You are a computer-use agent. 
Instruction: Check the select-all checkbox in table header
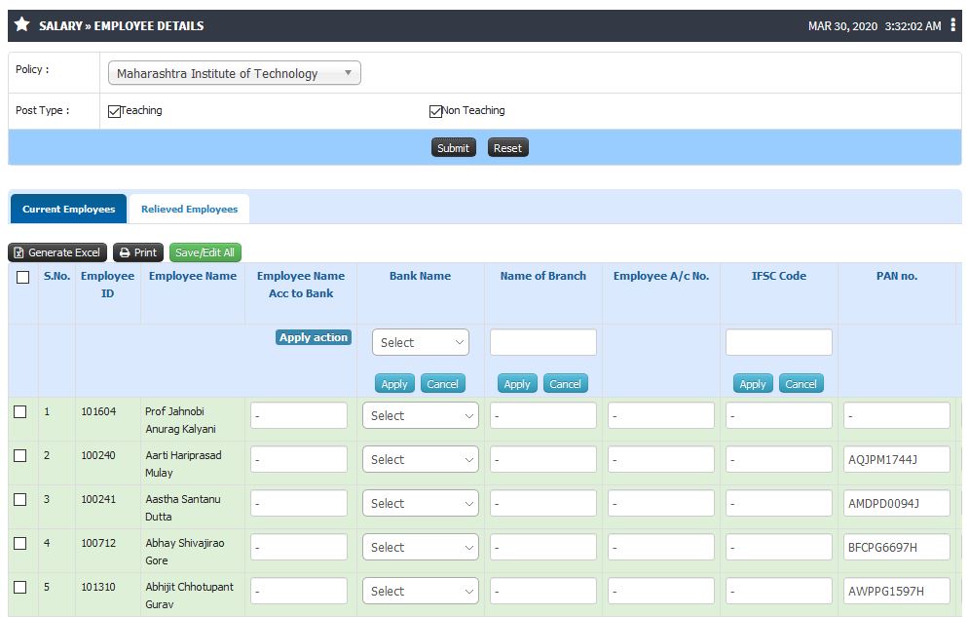click(22, 277)
